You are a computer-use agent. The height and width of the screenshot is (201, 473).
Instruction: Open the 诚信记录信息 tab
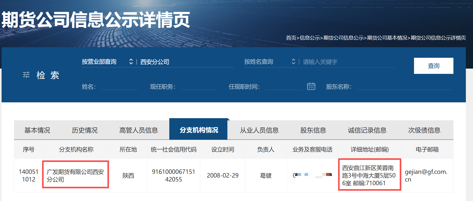pos(367,130)
